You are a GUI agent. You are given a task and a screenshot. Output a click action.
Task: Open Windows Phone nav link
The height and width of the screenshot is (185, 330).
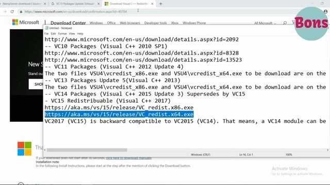point(194,23)
